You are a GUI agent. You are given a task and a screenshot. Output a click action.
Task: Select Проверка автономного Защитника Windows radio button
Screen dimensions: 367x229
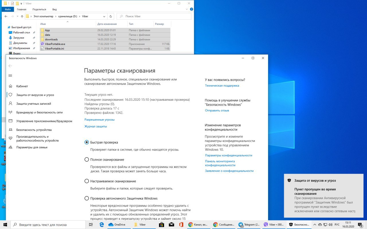[x=87, y=198]
